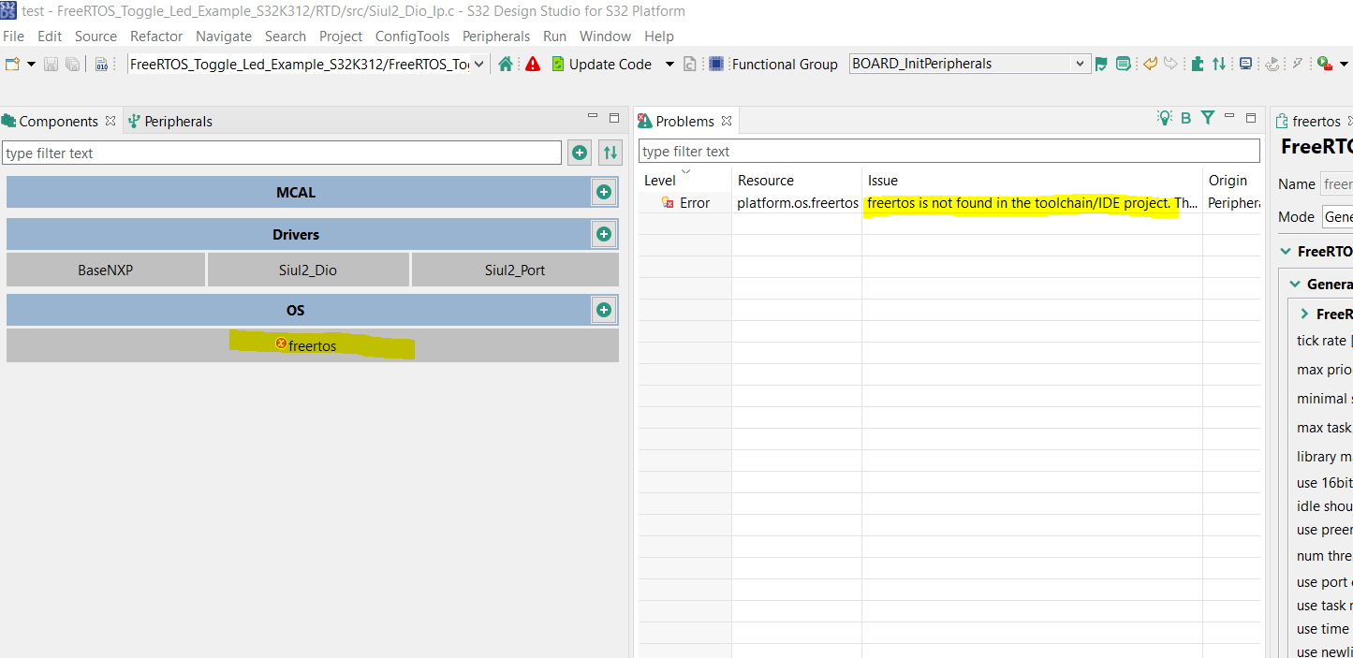Open the Search menu
The image size is (1353, 658).
[x=286, y=36]
